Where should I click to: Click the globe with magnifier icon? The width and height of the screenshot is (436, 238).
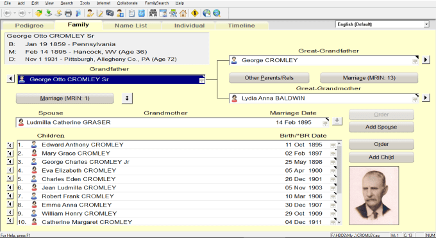217,13
